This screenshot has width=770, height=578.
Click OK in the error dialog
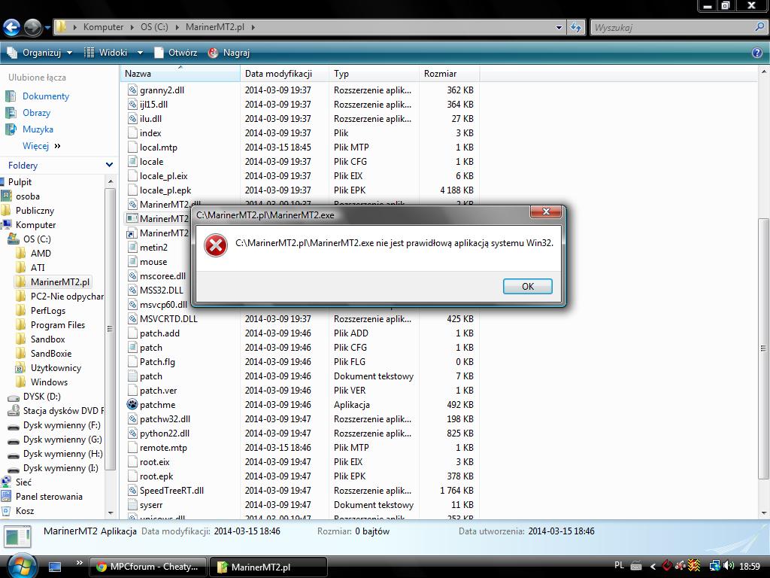pyautogui.click(x=527, y=286)
